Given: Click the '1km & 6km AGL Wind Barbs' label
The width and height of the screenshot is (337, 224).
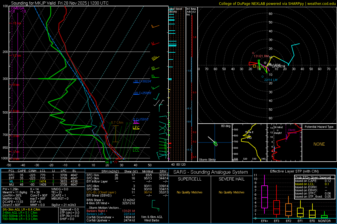Looking at the screenshot, I should 152,219.
